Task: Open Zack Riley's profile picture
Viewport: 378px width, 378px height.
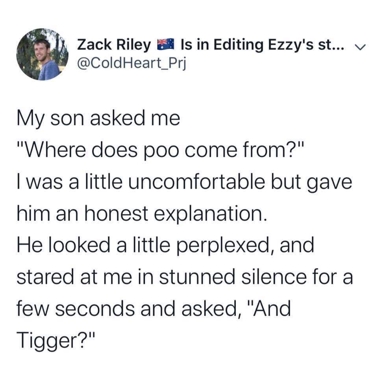Action: [42, 54]
